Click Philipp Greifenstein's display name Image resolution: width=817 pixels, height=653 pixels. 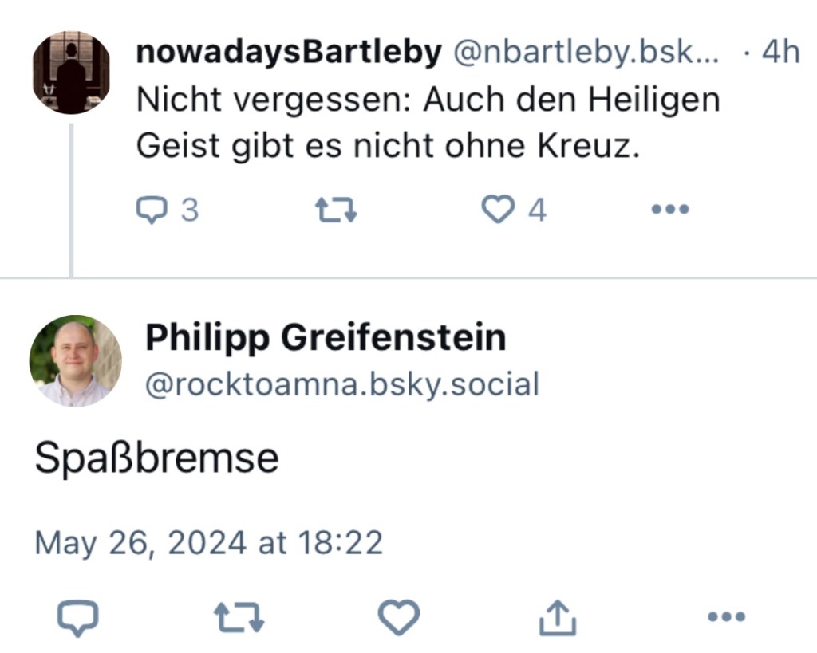326,336
